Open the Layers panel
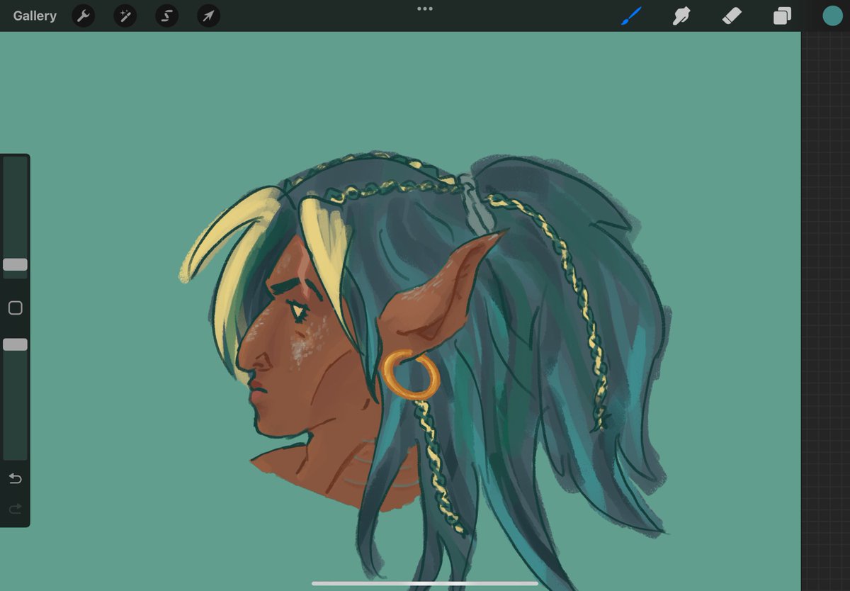The width and height of the screenshot is (850, 591). click(x=782, y=16)
